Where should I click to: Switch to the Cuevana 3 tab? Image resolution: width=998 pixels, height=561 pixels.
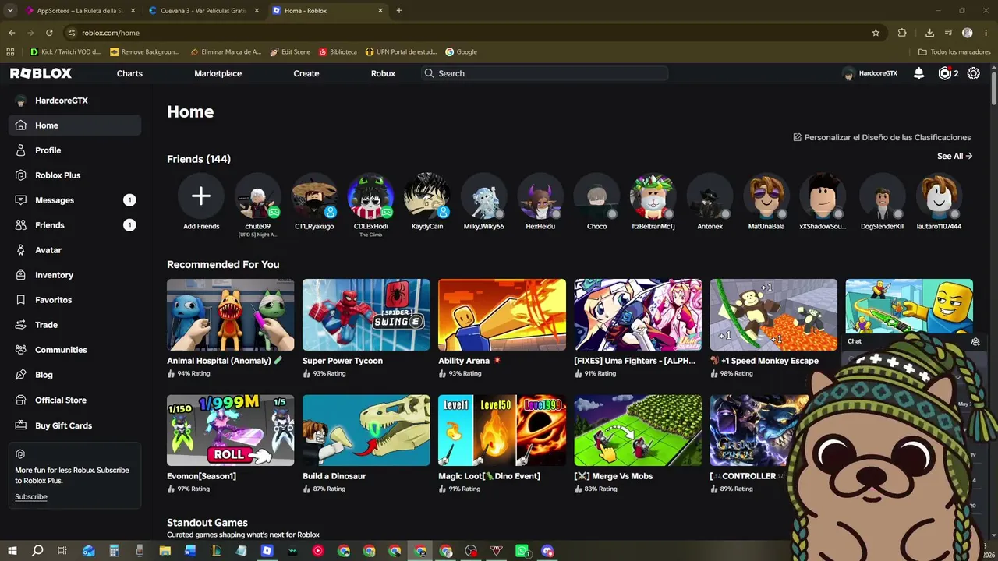(x=204, y=11)
